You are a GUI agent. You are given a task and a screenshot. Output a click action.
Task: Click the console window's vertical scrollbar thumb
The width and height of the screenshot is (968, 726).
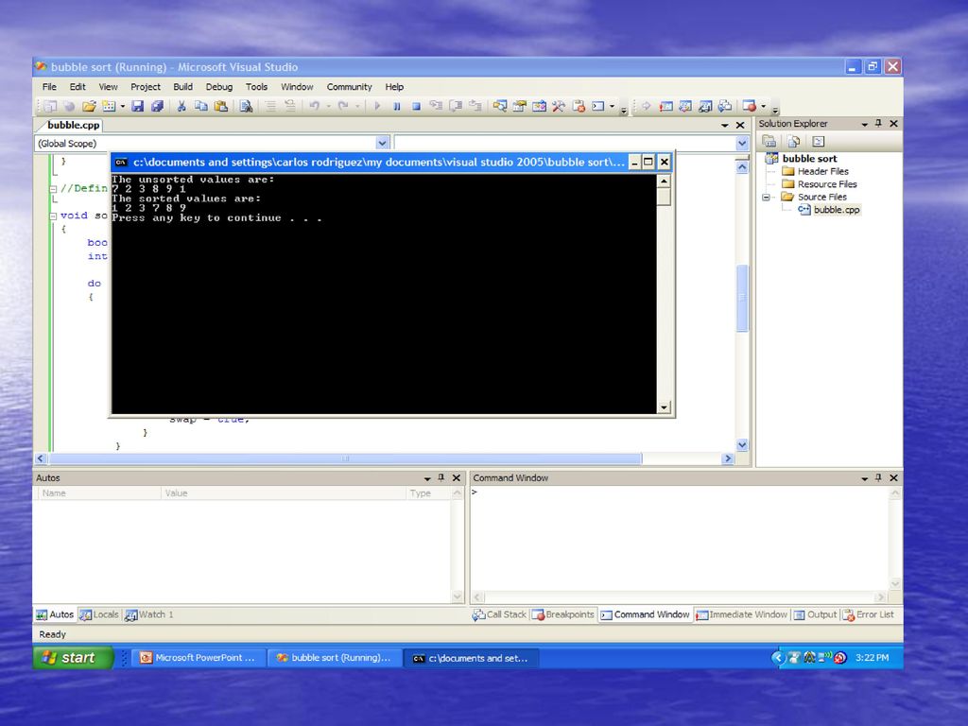pos(664,197)
